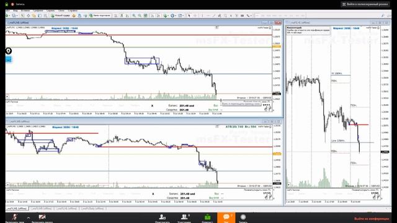Open the Окно menu
The image size is (397, 223).
[61, 11]
